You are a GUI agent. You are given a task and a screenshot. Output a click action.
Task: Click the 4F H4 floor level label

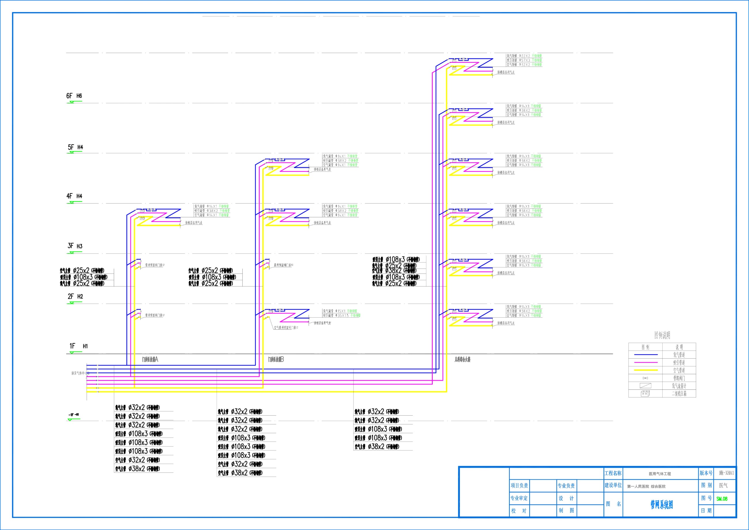point(74,196)
